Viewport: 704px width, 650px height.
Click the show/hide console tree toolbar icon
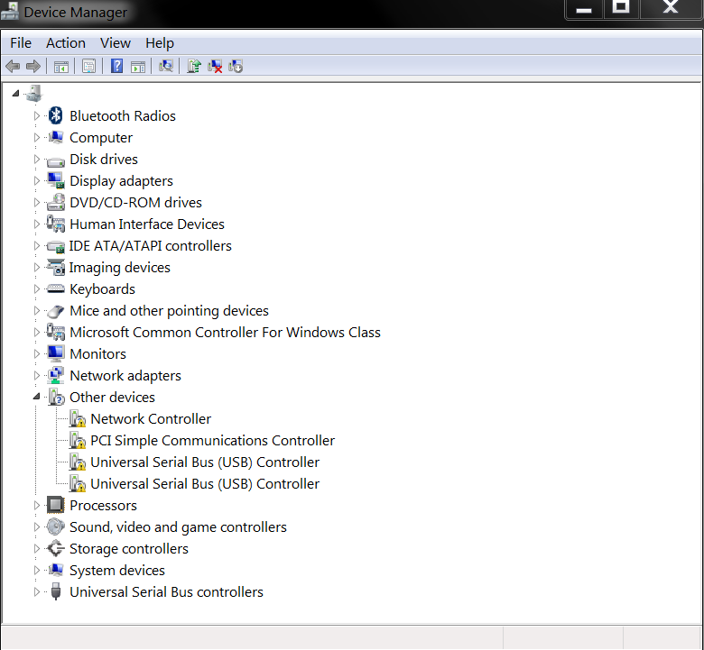[61, 67]
